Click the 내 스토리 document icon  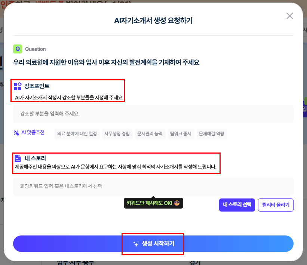[x=18, y=158]
